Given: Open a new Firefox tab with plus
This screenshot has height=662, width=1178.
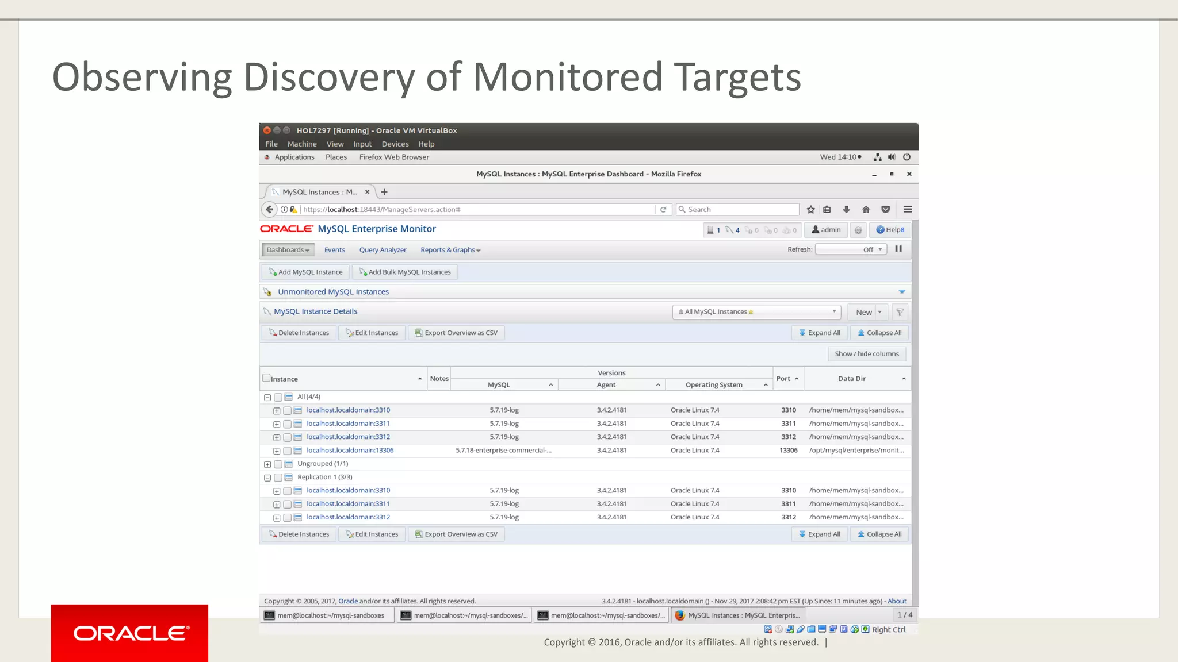Looking at the screenshot, I should tap(384, 192).
